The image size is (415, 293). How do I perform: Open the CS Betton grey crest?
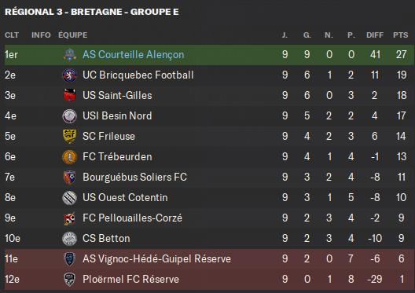[x=70, y=239]
